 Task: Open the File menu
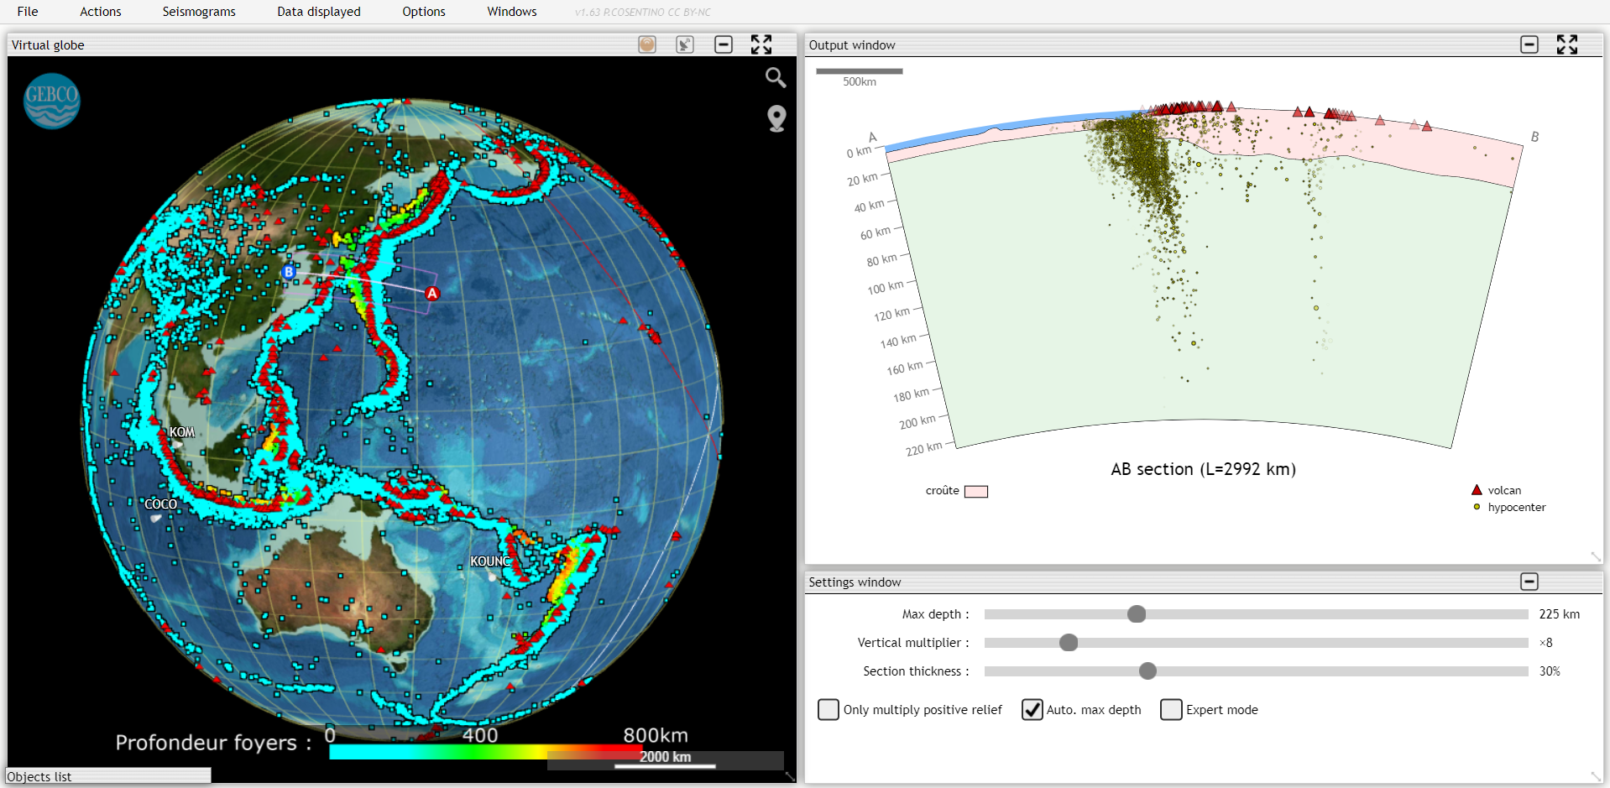pyautogui.click(x=28, y=12)
